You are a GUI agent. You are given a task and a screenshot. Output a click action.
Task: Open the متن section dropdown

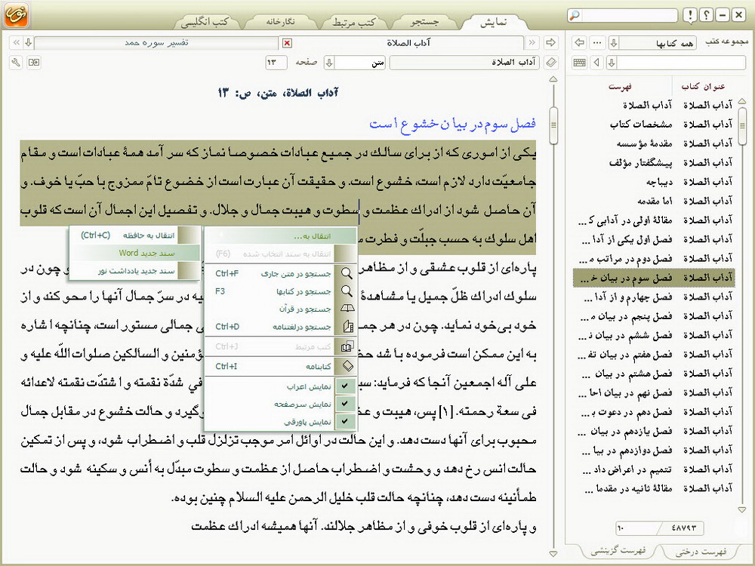329,63
